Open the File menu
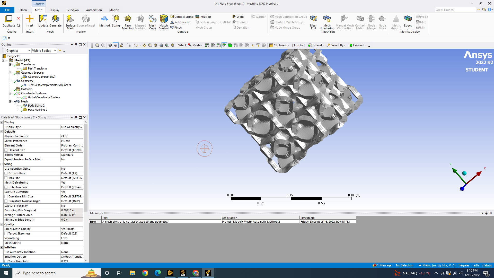This screenshot has width=494, height=278. click(7, 10)
